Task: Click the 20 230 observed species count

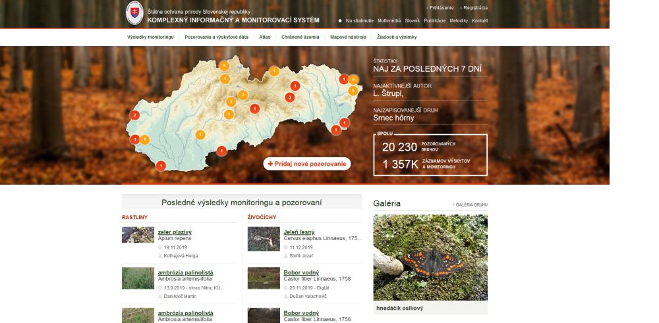Action: tap(399, 147)
